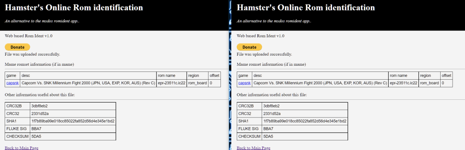Click value 2331d52a in right page
The height and width of the screenshot is (150, 465).
(x=305, y=114)
